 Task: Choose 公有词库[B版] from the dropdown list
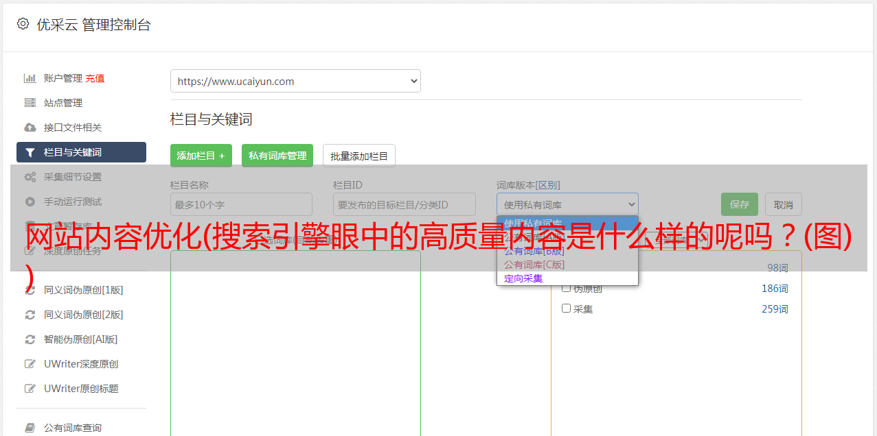(534, 251)
